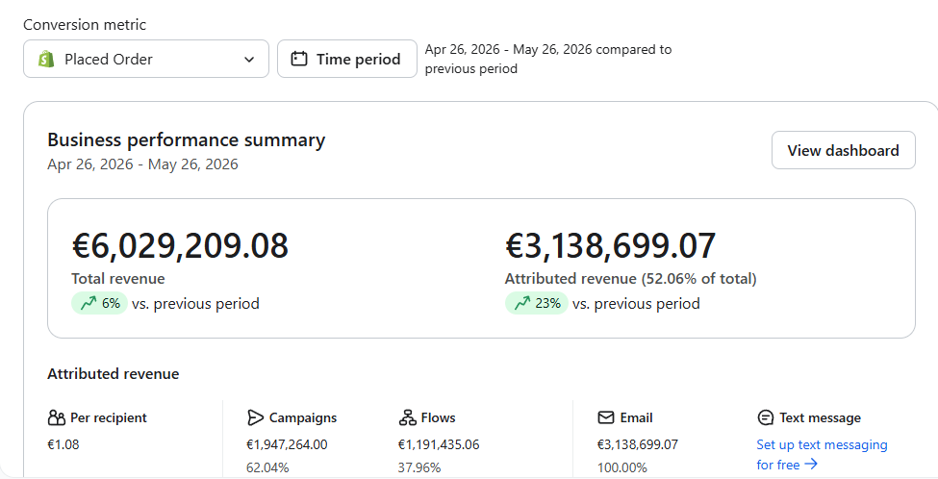938x479 pixels.
Task: Click the Flows revenue €1,191,435.06
Action: (x=439, y=444)
